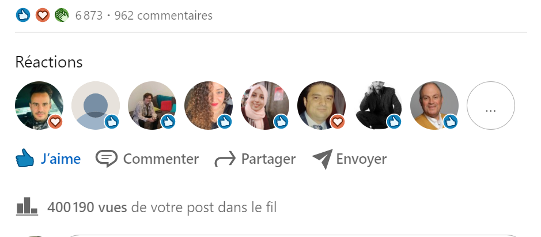Open the 6 873 reactions count
The height and width of the screenshot is (237, 541).
(89, 16)
